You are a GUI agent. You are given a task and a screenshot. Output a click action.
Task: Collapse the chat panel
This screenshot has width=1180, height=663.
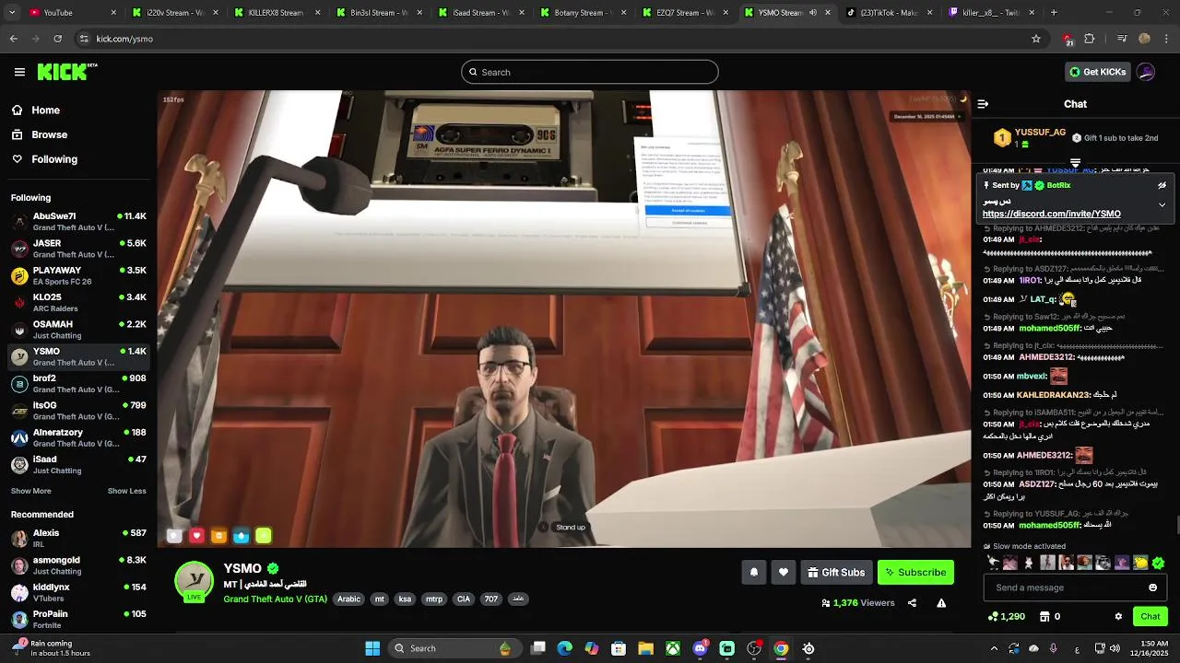(983, 104)
